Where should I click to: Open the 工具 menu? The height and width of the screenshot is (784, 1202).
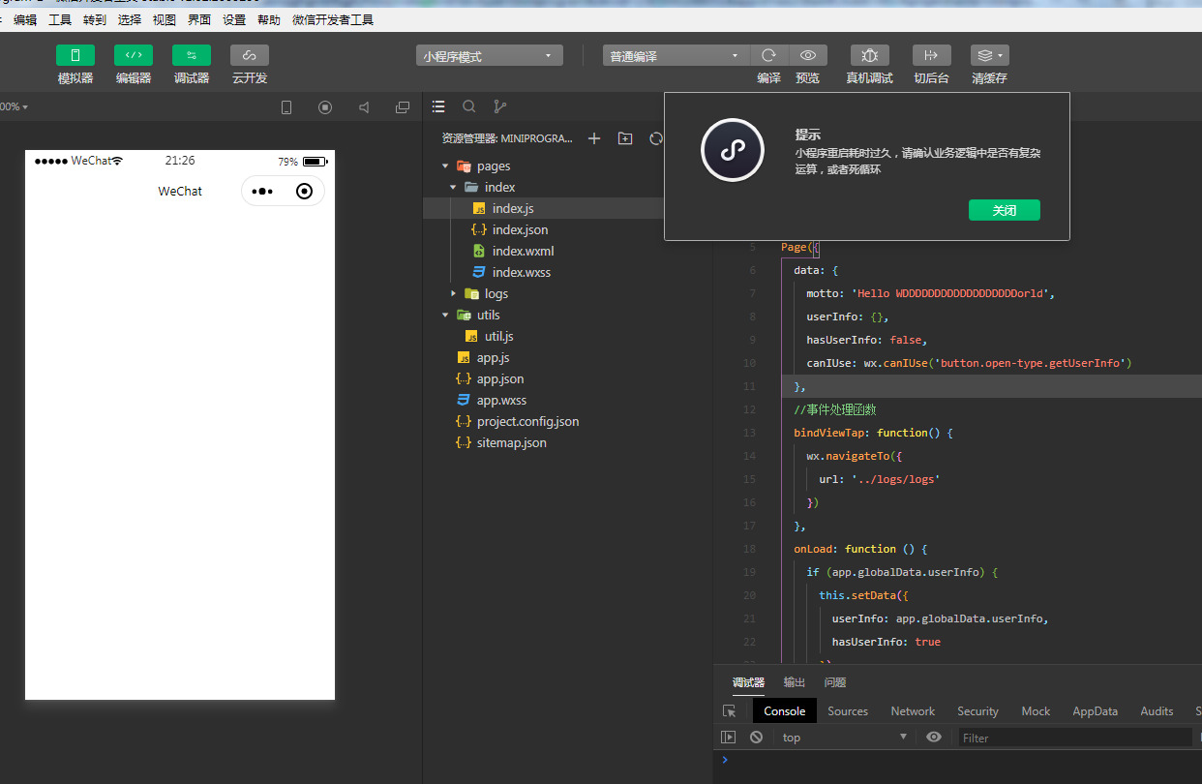60,19
